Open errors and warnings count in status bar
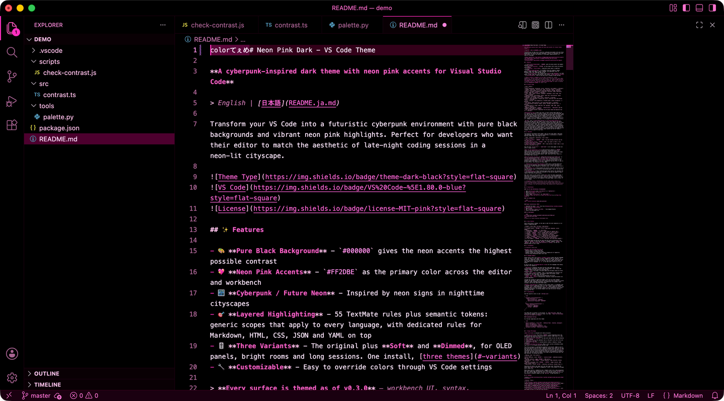Screen dimensions: 724x401 pos(84,395)
